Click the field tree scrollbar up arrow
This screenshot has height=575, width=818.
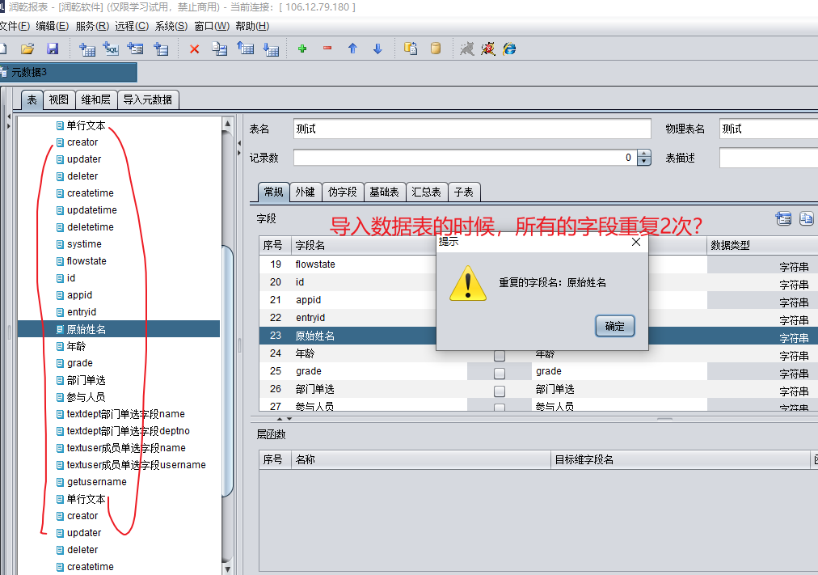coord(227,124)
